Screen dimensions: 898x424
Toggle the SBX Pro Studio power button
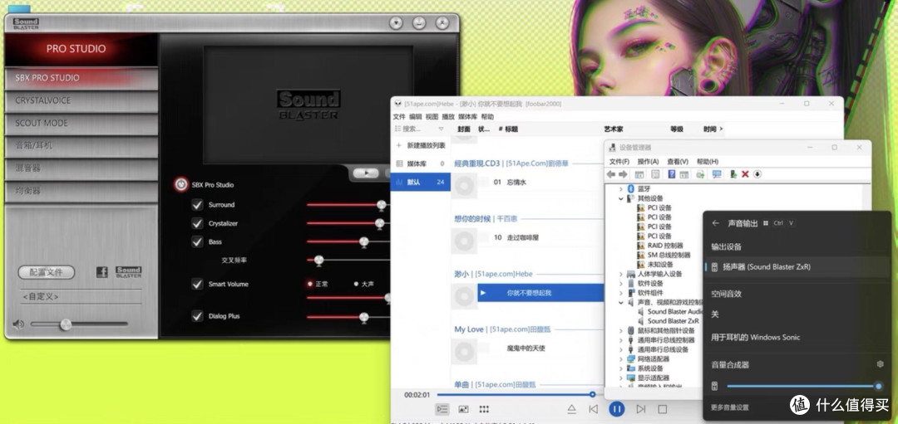point(181,184)
